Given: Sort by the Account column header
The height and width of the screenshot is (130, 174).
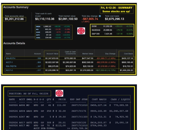Looking at the screenshot, I should [37, 54].
